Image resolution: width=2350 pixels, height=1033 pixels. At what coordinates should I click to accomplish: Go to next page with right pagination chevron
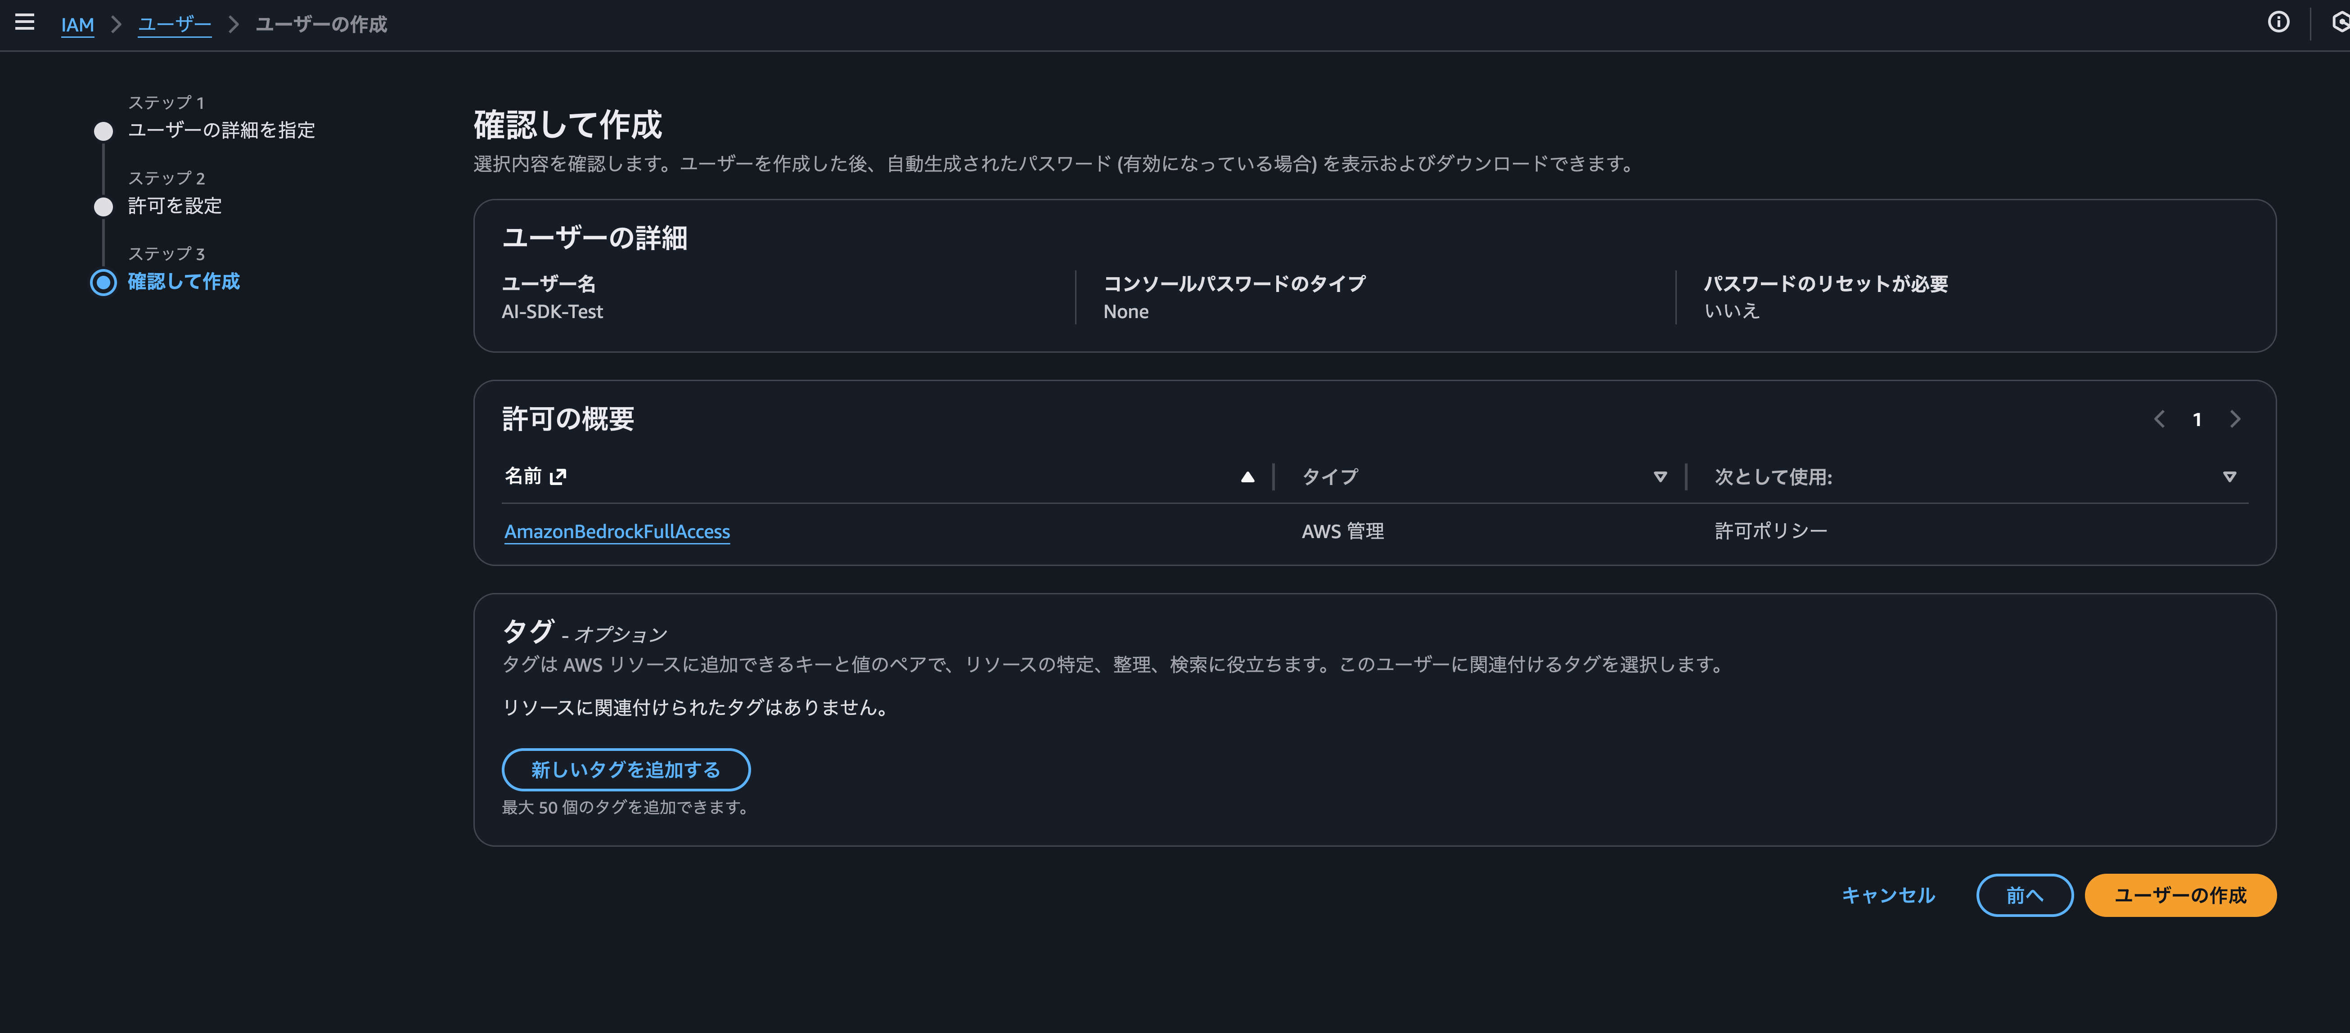tap(2235, 418)
